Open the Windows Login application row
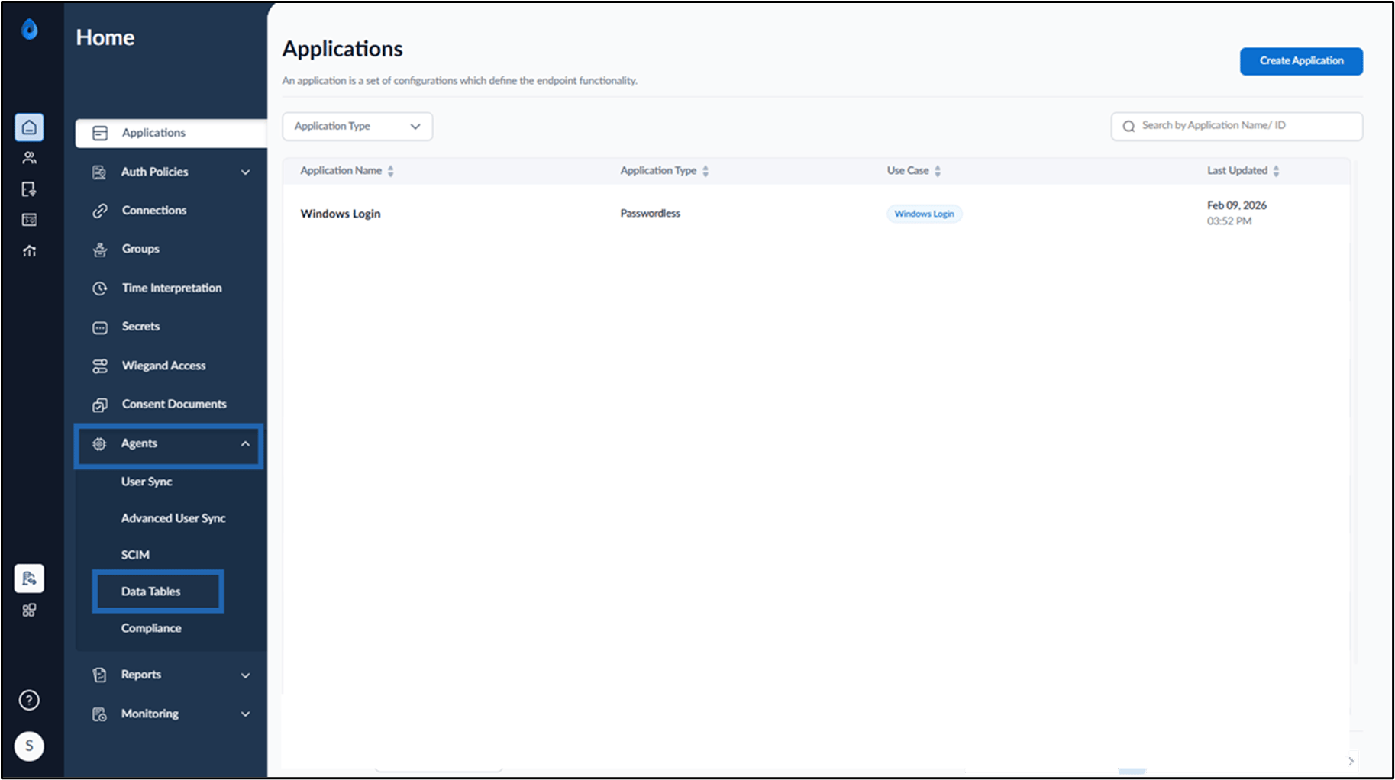This screenshot has width=1395, height=780. click(x=815, y=214)
